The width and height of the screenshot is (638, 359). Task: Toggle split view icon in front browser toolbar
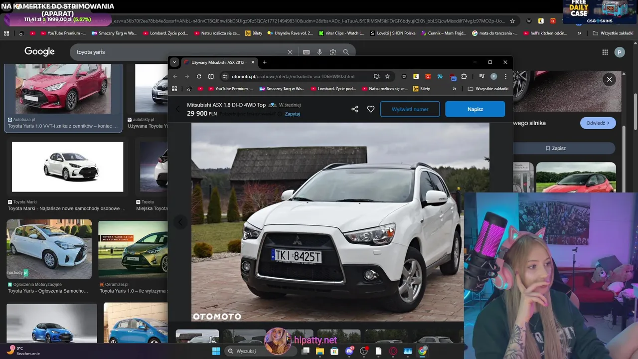[x=211, y=76]
